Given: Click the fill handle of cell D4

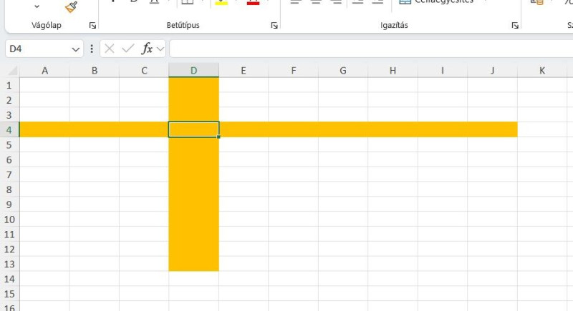Looking at the screenshot, I should [218, 137].
